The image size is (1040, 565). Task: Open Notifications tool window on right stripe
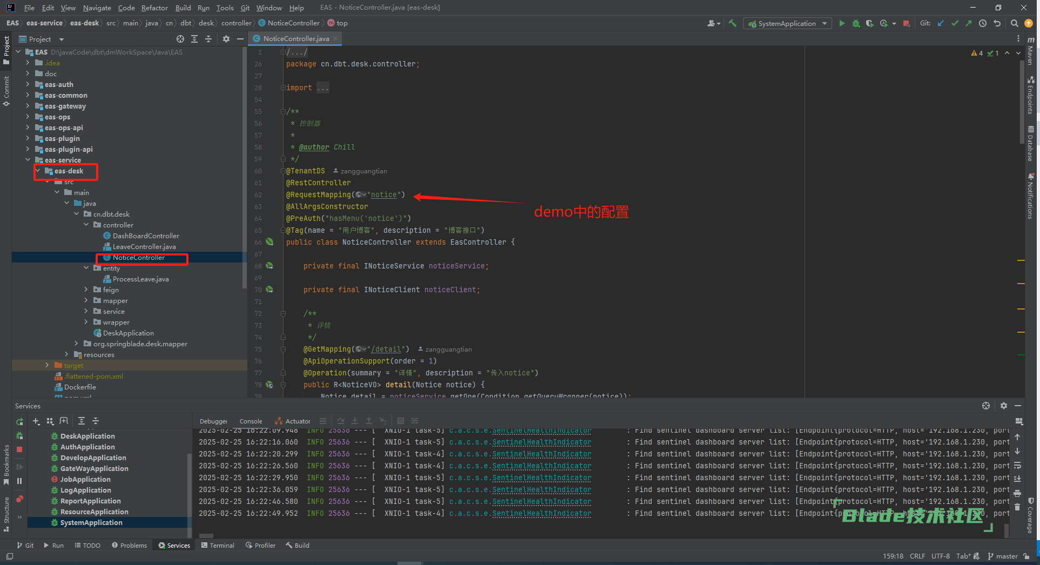1031,196
